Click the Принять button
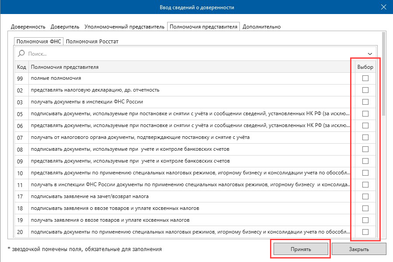The width and height of the screenshot is (393, 262). pos(301,249)
